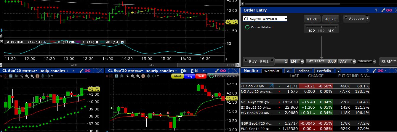
Task: Open Adaptive algo dropdown arrow
Action: (x=368, y=19)
